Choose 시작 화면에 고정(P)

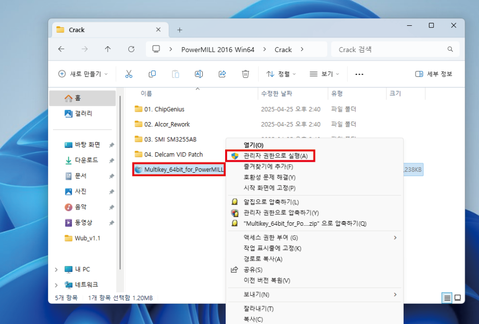tap(314, 188)
